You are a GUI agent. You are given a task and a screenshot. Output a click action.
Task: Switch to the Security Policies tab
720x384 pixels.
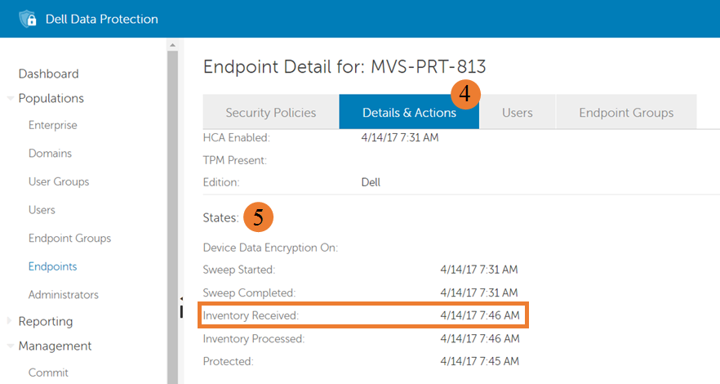coord(270,113)
